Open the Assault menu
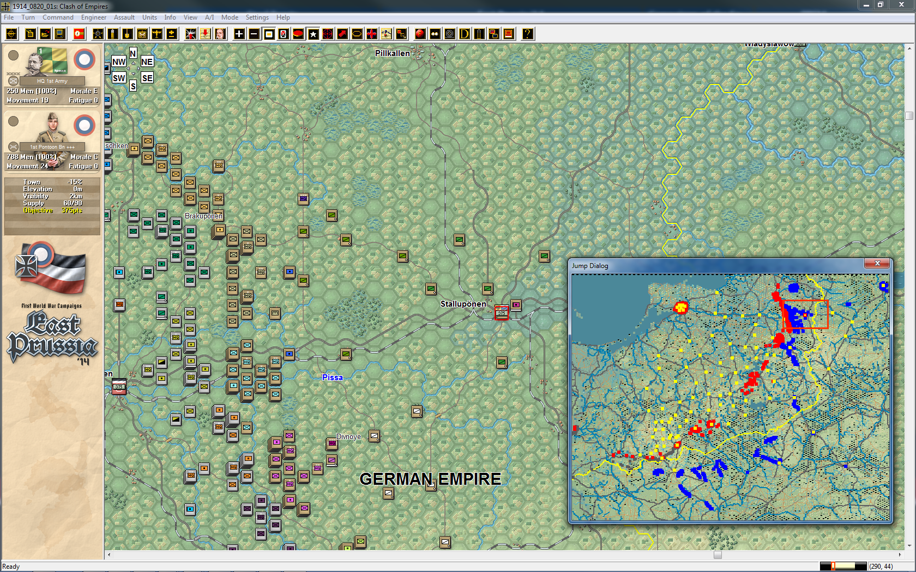The height and width of the screenshot is (572, 916). [124, 17]
